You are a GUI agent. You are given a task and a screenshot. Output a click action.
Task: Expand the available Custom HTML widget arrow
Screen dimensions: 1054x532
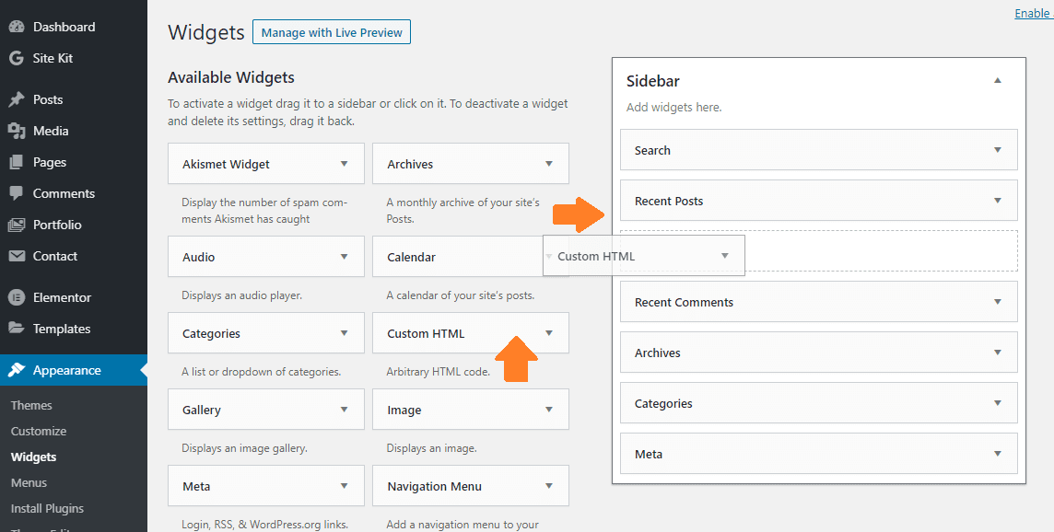tap(549, 332)
